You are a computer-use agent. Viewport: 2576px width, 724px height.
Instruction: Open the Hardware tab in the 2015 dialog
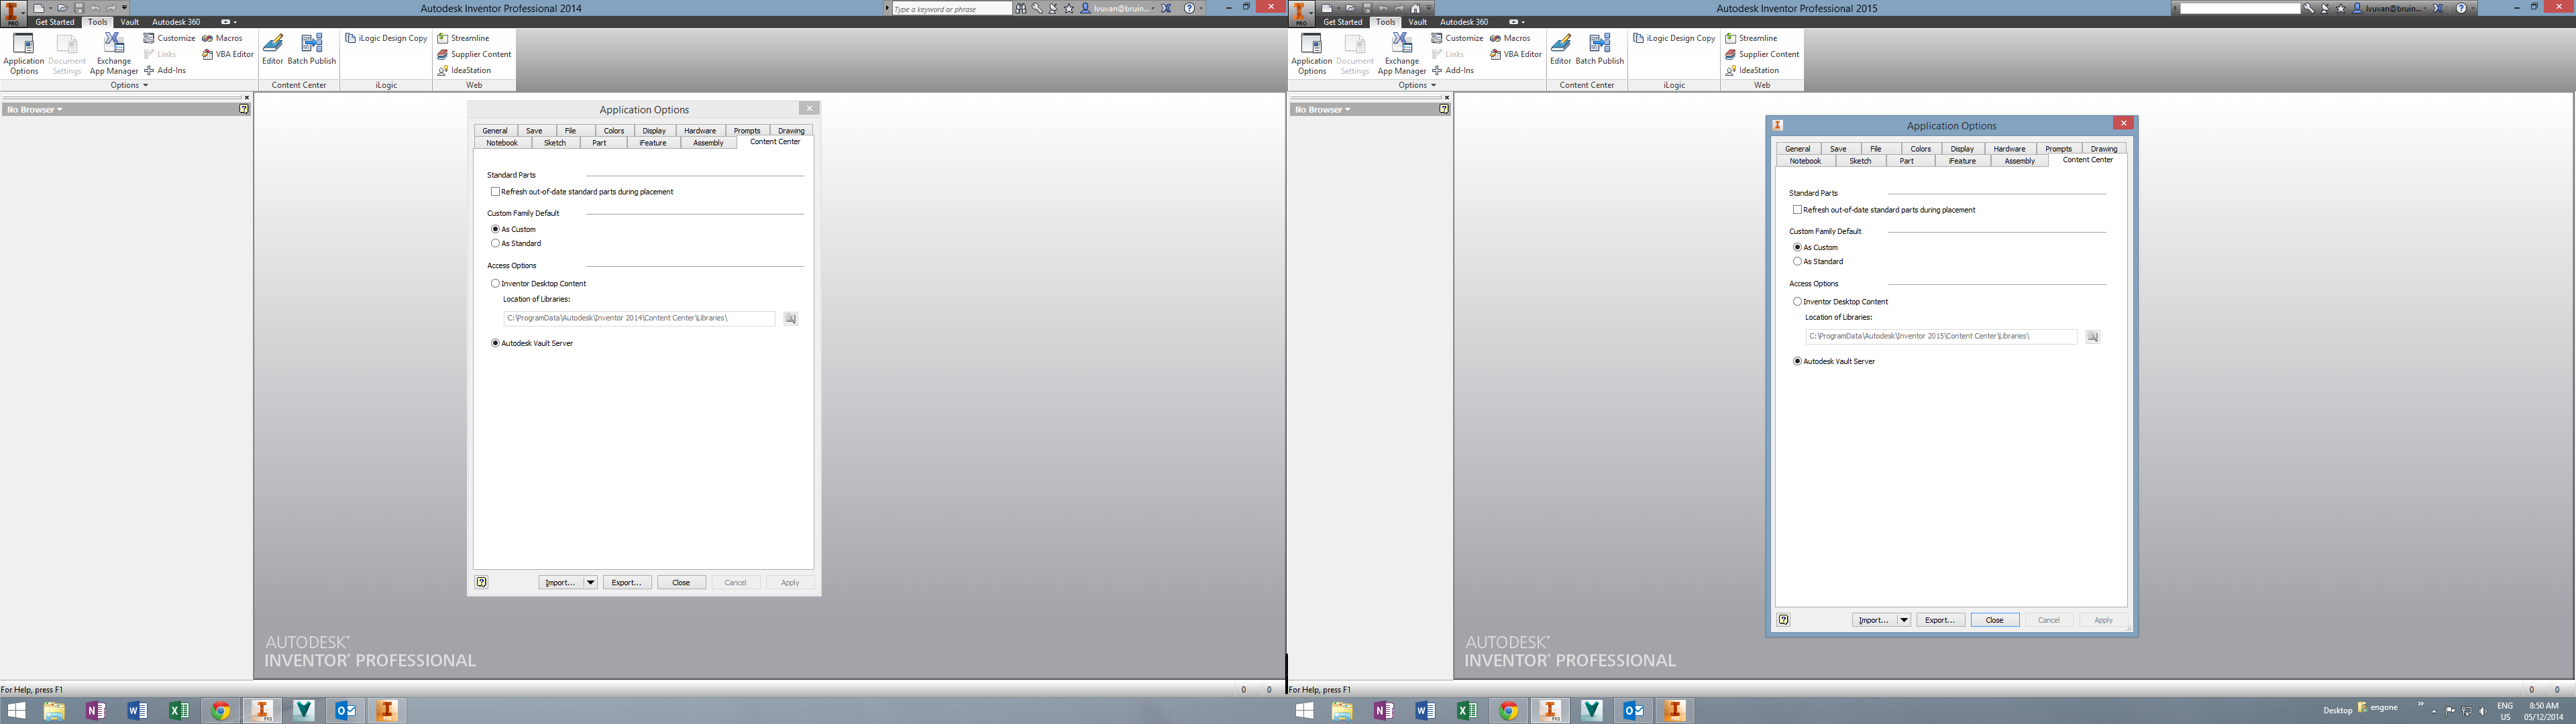tap(2009, 148)
